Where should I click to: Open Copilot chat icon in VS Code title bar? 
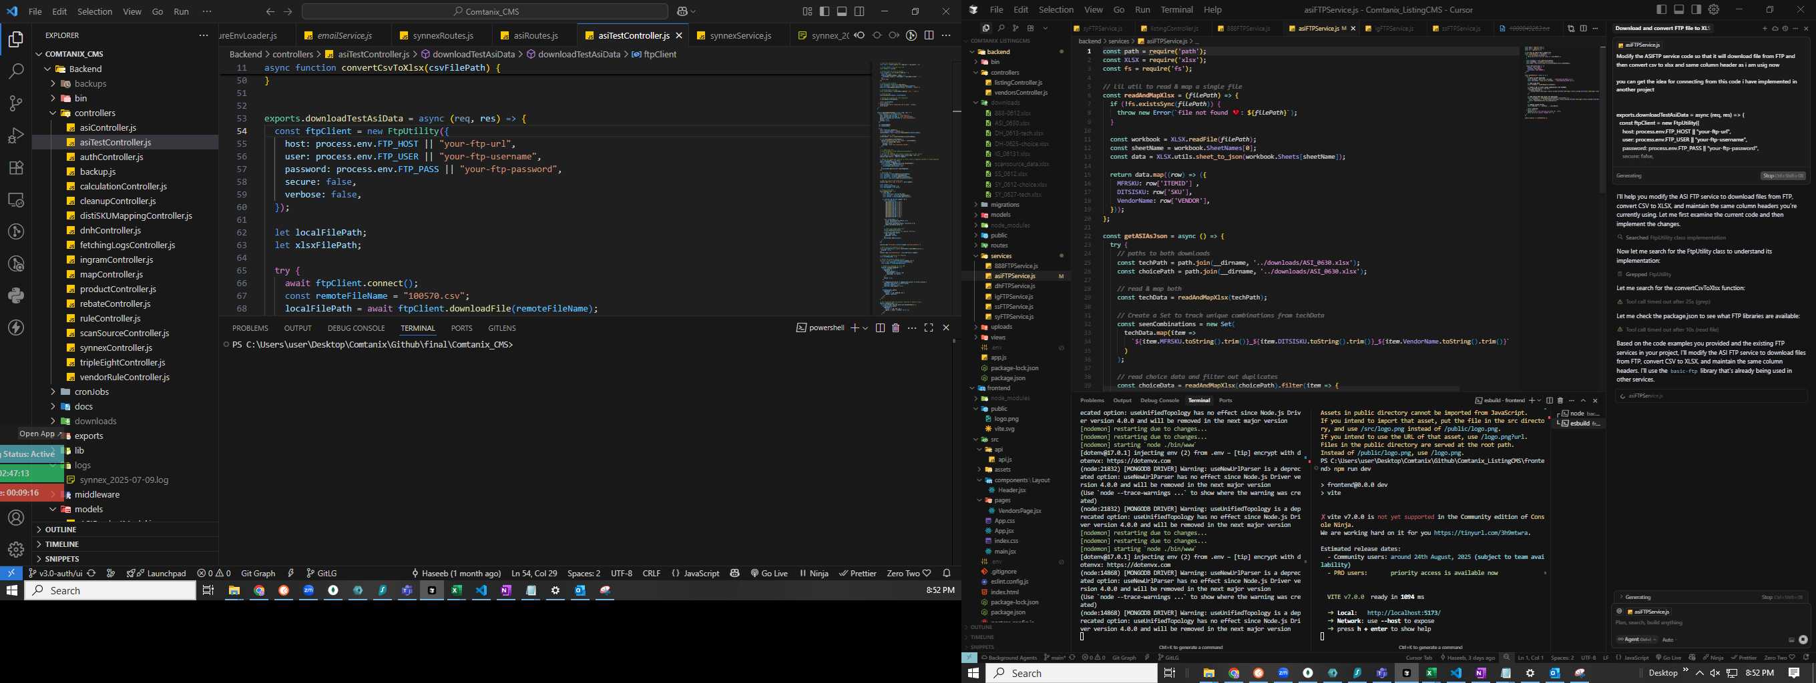682,11
